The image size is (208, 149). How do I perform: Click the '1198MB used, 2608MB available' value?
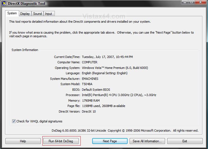pyautogui.click(x=104, y=106)
